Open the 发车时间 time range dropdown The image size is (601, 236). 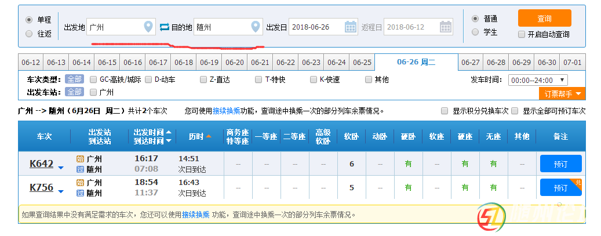(x=537, y=80)
